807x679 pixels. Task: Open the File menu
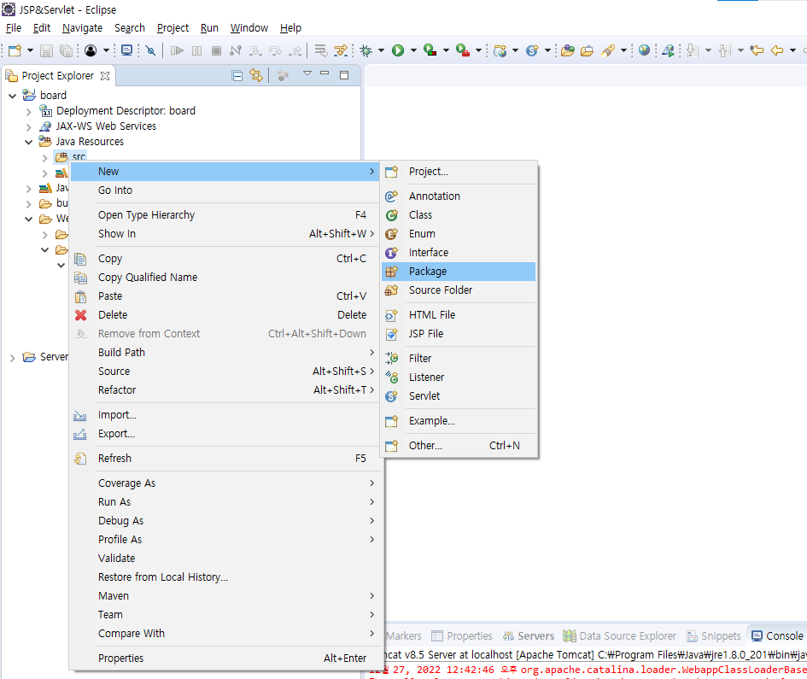click(x=14, y=28)
